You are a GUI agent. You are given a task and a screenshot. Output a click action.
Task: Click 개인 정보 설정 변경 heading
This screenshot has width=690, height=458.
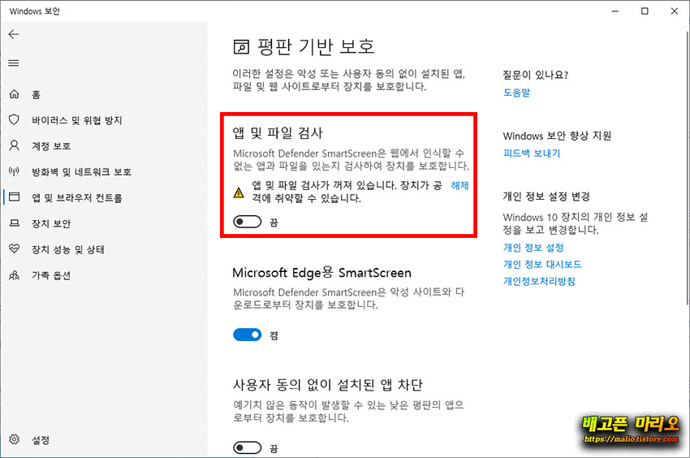tap(546, 197)
